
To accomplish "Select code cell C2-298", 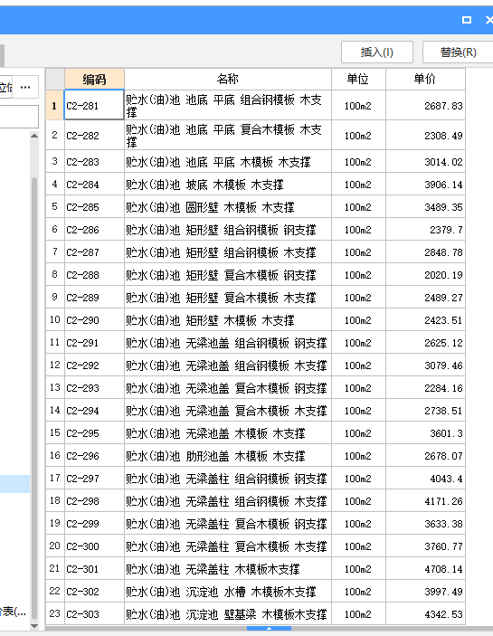I will (94, 501).
